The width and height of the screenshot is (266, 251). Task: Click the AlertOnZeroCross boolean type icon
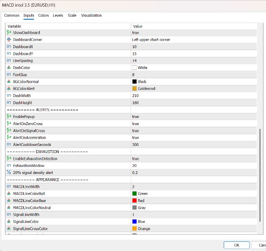(x=9, y=123)
